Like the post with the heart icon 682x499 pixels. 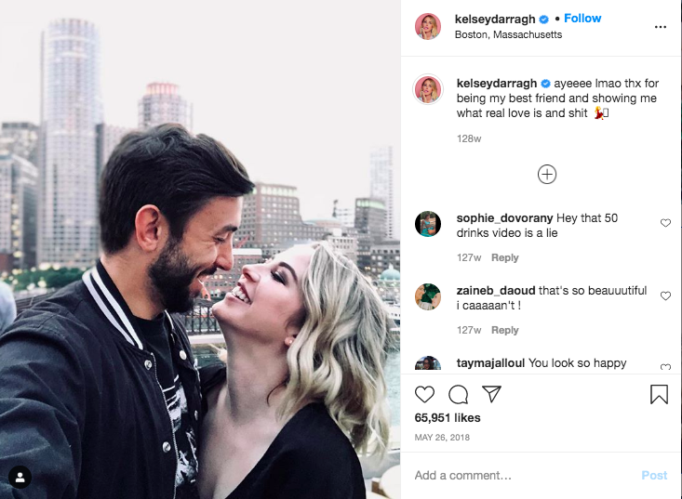coord(424,394)
